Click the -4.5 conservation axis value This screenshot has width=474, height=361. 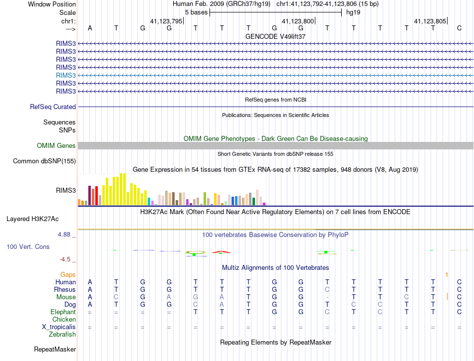tap(65, 259)
